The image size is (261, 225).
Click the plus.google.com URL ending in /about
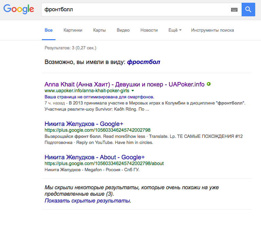104,163
